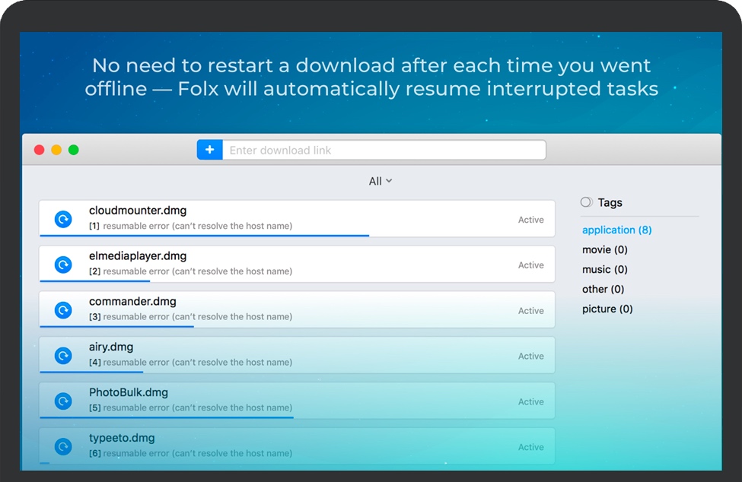Click the blue plus add-download icon
Viewport: 742px width, 482px height.
point(209,150)
